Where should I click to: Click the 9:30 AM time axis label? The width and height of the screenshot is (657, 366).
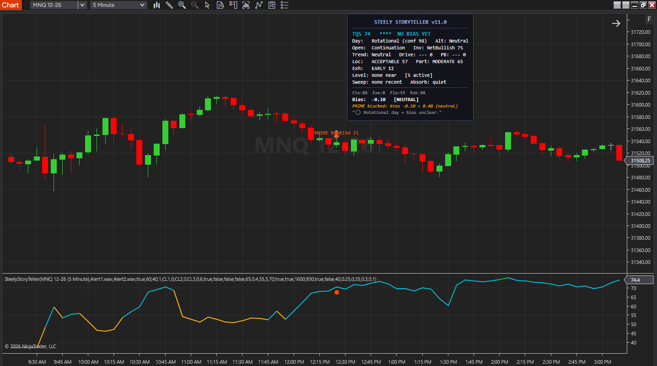tap(37, 361)
